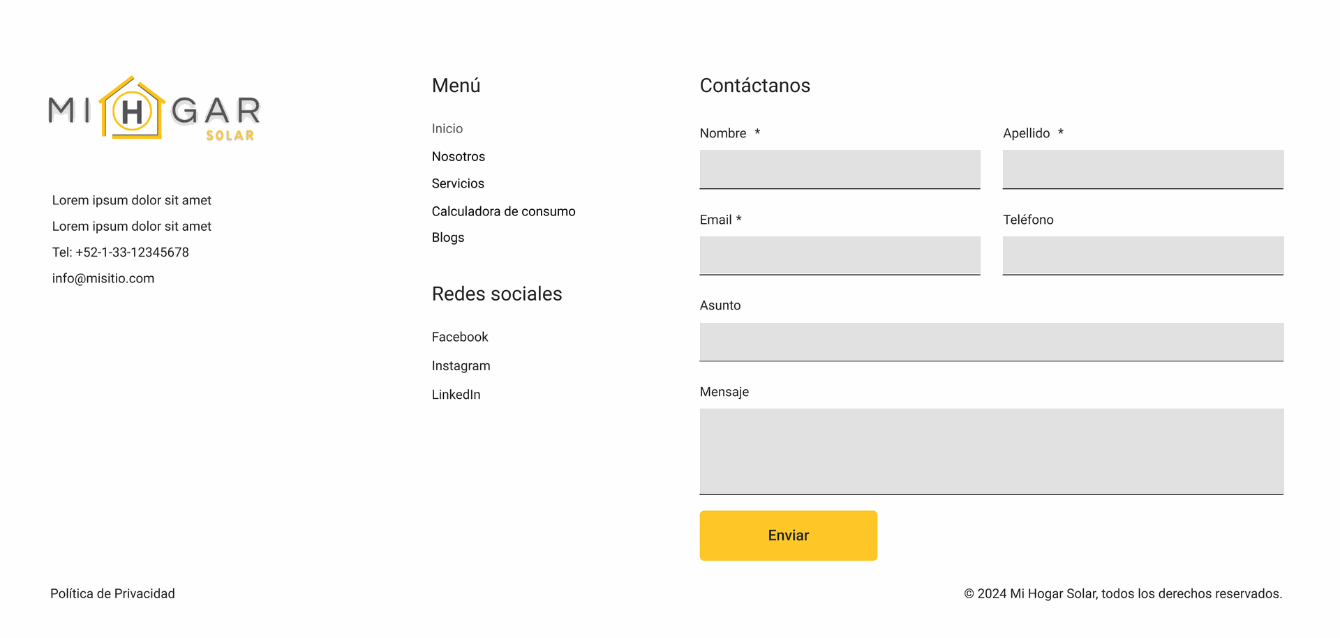Visit the Blogs page link
The image size is (1340, 638).
pos(448,238)
